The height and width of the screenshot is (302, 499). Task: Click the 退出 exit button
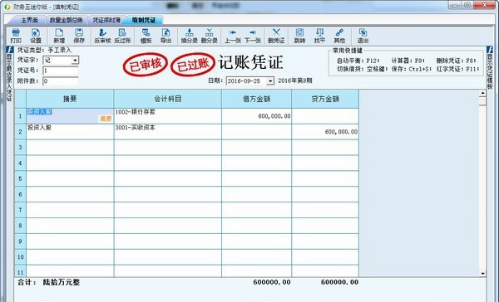click(363, 36)
